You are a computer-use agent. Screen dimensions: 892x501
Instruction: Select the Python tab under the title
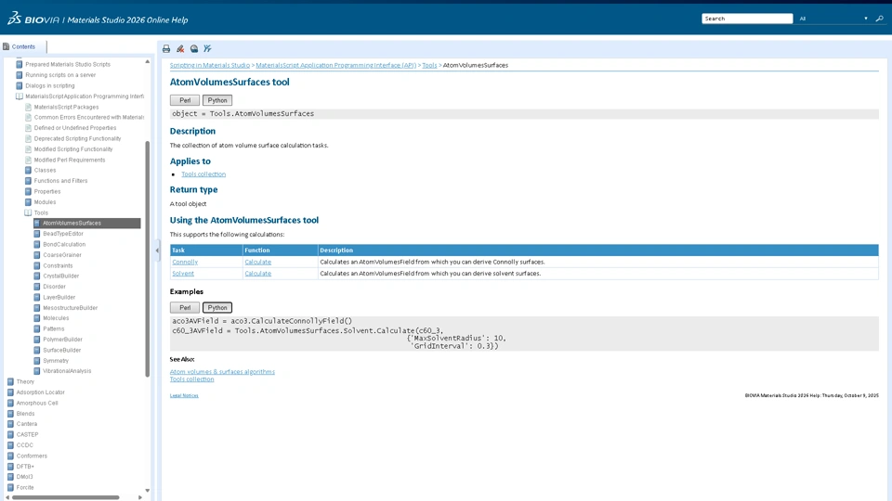pos(217,100)
